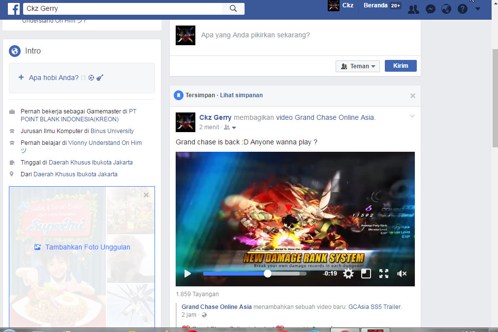Image resolution: width=498 pixels, height=332 pixels.
Task: Open Beranda home tab
Action: pyautogui.click(x=375, y=5)
